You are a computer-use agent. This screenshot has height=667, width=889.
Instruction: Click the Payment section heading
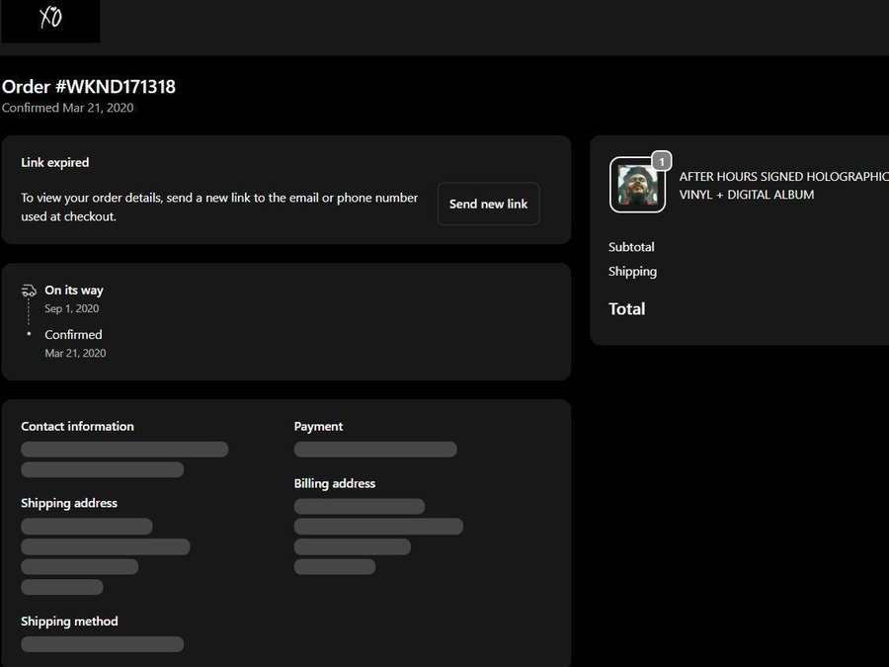click(318, 427)
